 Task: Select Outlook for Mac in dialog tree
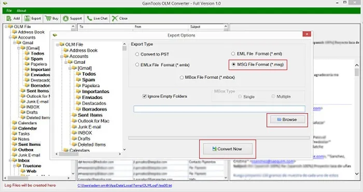(x=93, y=121)
